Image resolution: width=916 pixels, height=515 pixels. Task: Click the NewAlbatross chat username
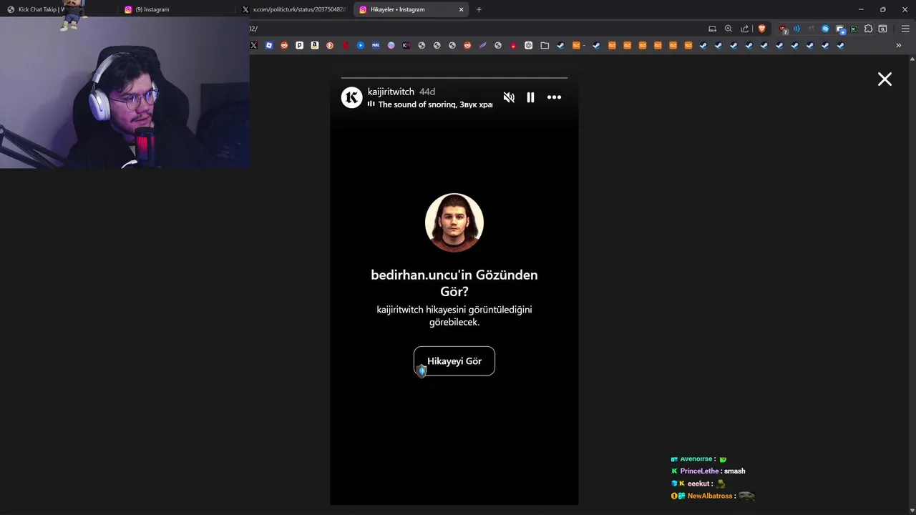(710, 496)
